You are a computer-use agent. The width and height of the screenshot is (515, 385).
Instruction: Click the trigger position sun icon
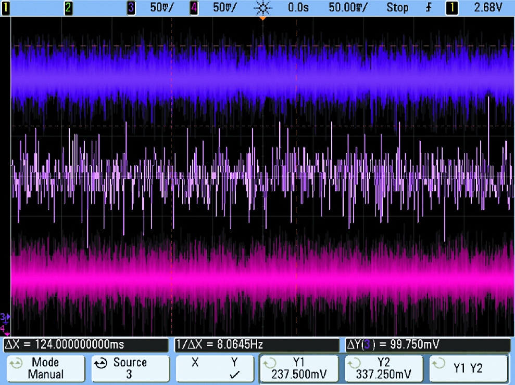(263, 8)
